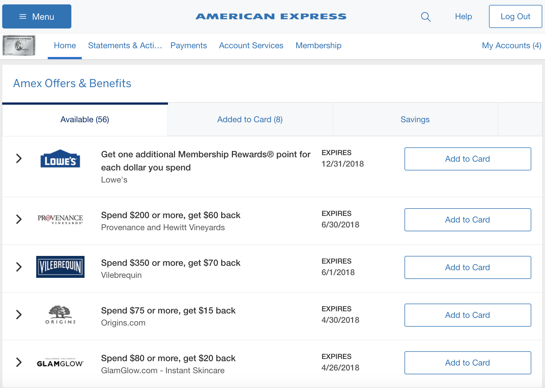545x388 pixels.
Task: Click the 'Origins.com' merchant name
Action: tap(123, 323)
